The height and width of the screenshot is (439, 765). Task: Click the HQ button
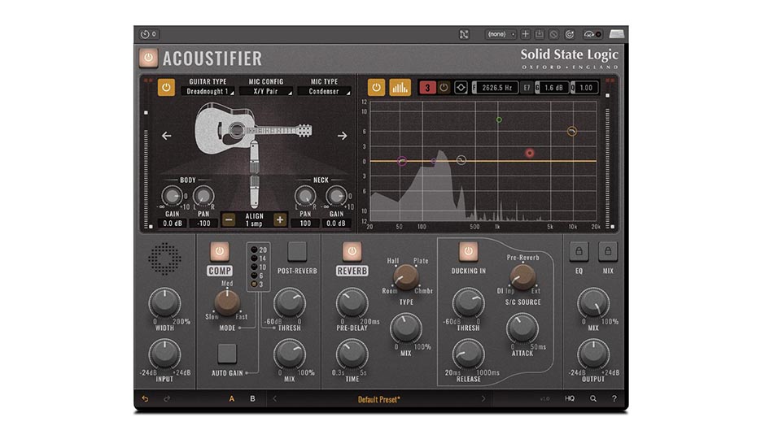tap(570, 399)
